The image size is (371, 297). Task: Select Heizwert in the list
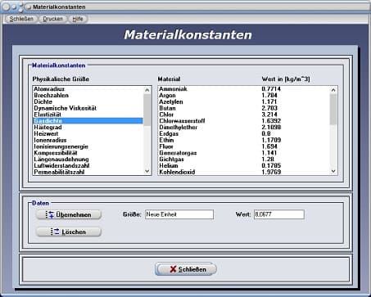pos(88,133)
